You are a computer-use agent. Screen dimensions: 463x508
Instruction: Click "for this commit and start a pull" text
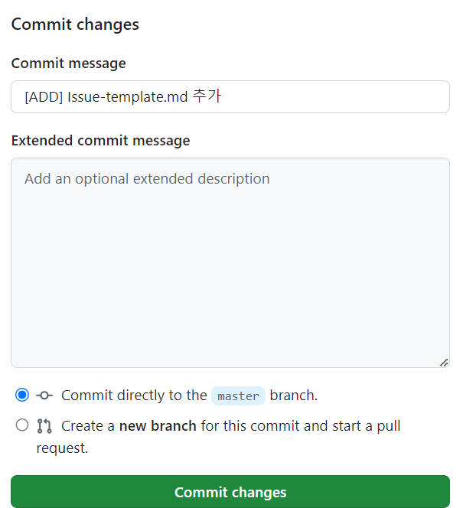click(301, 426)
